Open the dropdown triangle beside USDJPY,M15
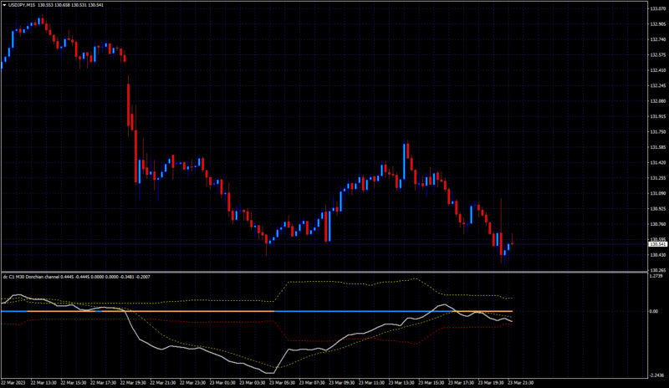 pyautogui.click(x=5, y=5)
